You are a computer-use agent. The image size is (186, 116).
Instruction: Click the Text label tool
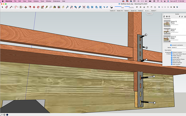[51, 7]
